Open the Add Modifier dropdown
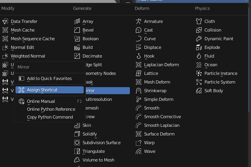The image size is (251, 167). pyautogui.click(x=192, y=1)
